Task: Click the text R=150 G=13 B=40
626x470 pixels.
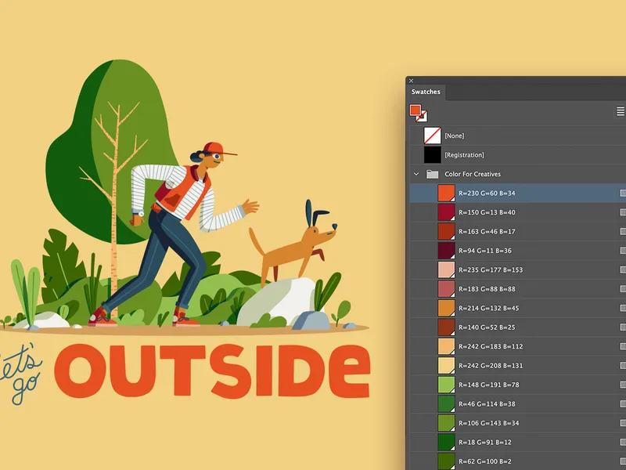Action: [x=487, y=212]
